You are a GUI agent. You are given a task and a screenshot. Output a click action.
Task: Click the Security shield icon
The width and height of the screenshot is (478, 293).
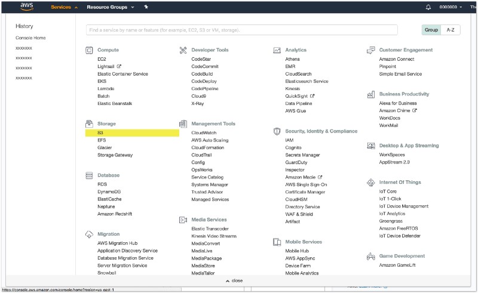(x=277, y=131)
